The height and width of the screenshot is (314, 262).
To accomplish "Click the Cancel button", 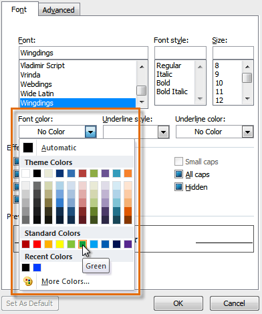I will point(235,303).
